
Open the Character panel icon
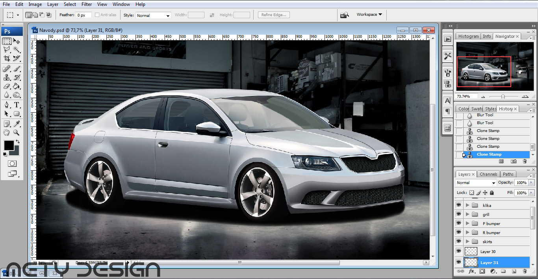[447, 100]
